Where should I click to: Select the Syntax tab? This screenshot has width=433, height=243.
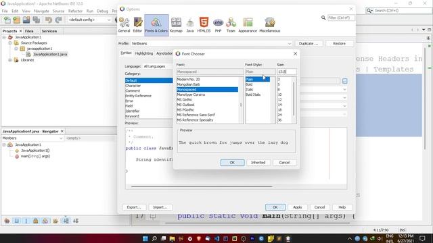pyautogui.click(x=126, y=53)
